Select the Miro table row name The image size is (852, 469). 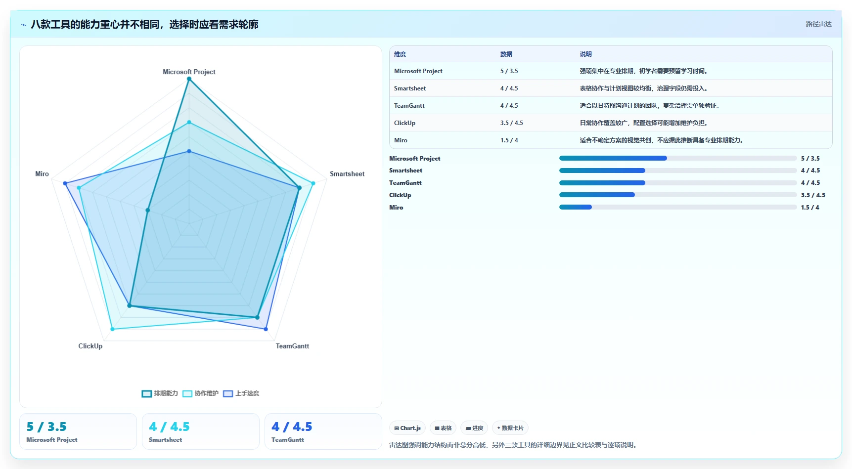[x=401, y=140]
